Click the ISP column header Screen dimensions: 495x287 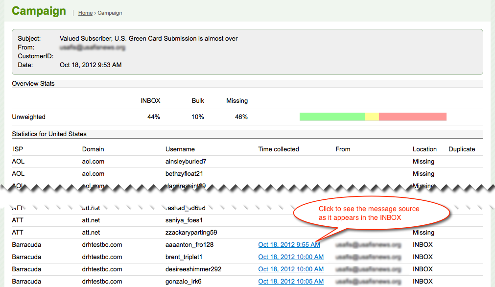(x=18, y=149)
